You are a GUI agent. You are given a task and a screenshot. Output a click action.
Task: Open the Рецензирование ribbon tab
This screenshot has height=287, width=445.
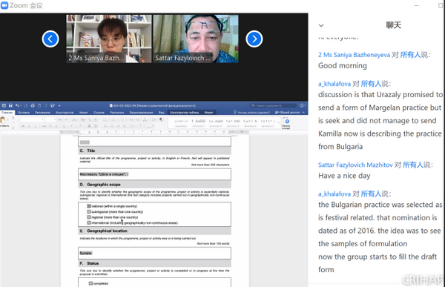pos(141,113)
